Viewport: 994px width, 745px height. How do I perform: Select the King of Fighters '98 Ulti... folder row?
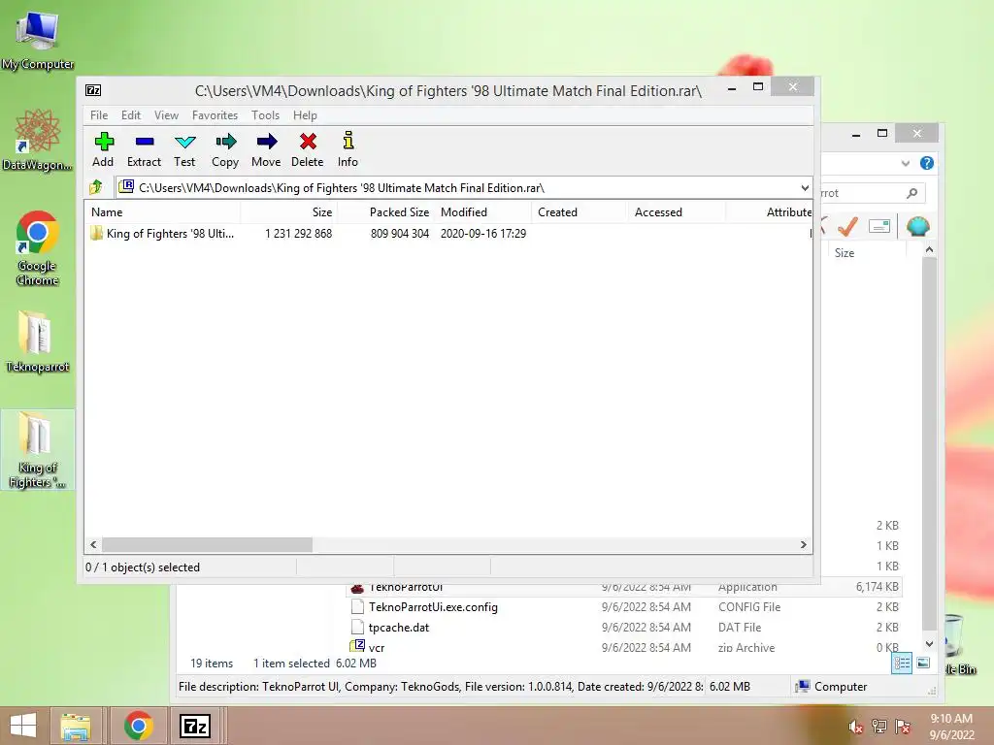pyautogui.click(x=448, y=233)
